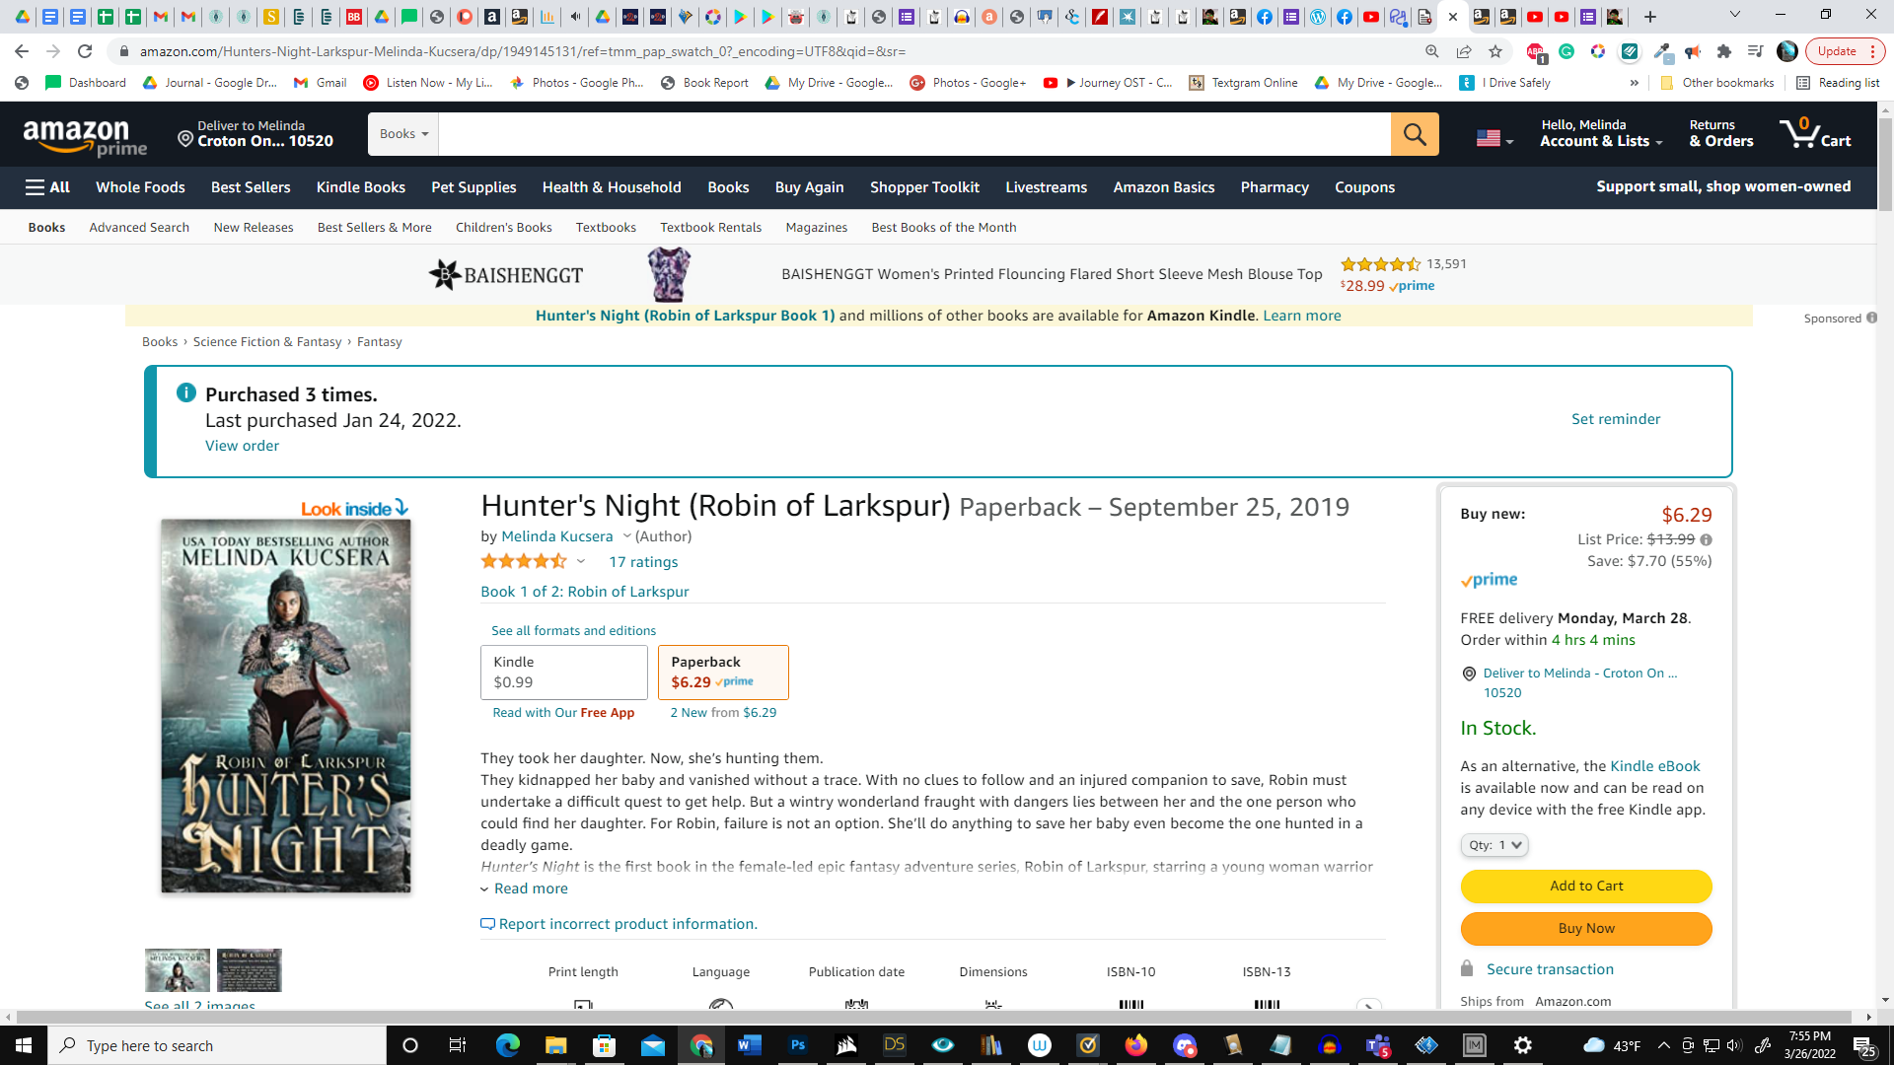This screenshot has height=1065, width=1894.
Task: Click the second book thumbnail image
Action: click(x=250, y=970)
